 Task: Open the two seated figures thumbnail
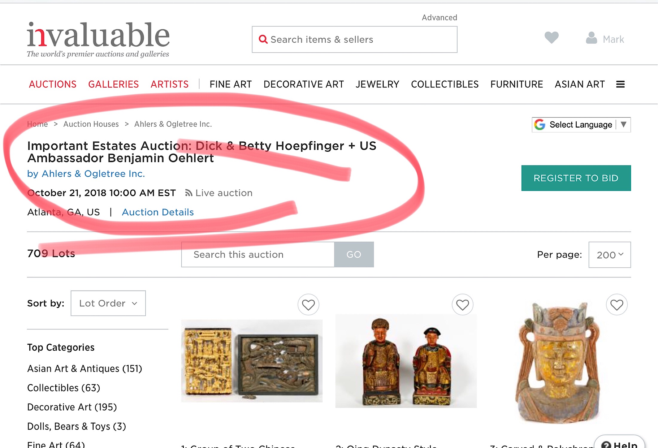coord(406,361)
